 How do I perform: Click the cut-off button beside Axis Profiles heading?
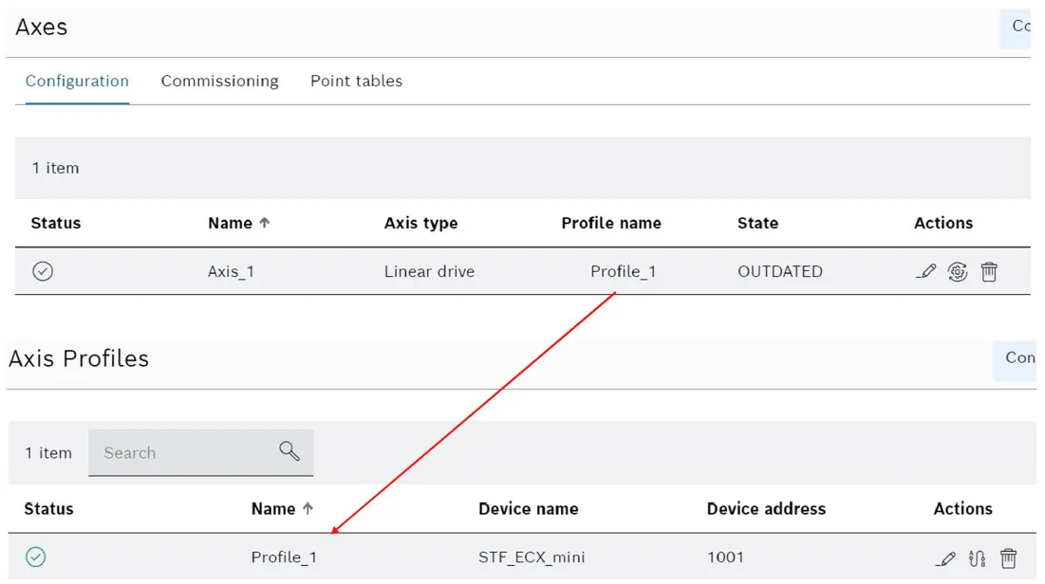pos(1017,359)
